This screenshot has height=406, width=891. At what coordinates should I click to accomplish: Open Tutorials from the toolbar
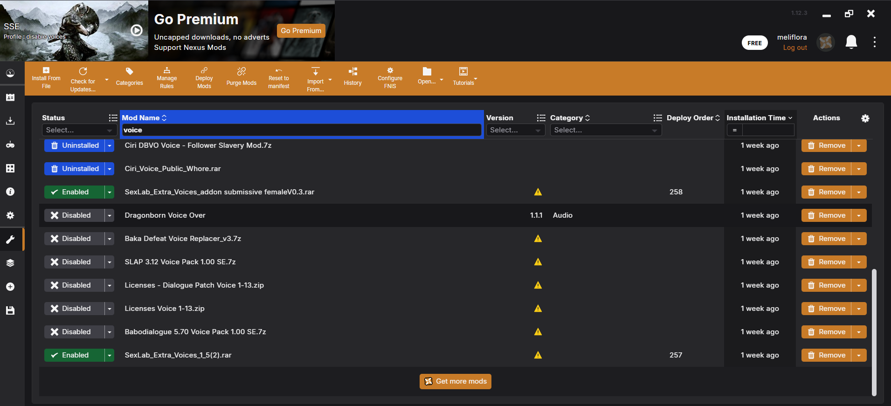point(463,77)
